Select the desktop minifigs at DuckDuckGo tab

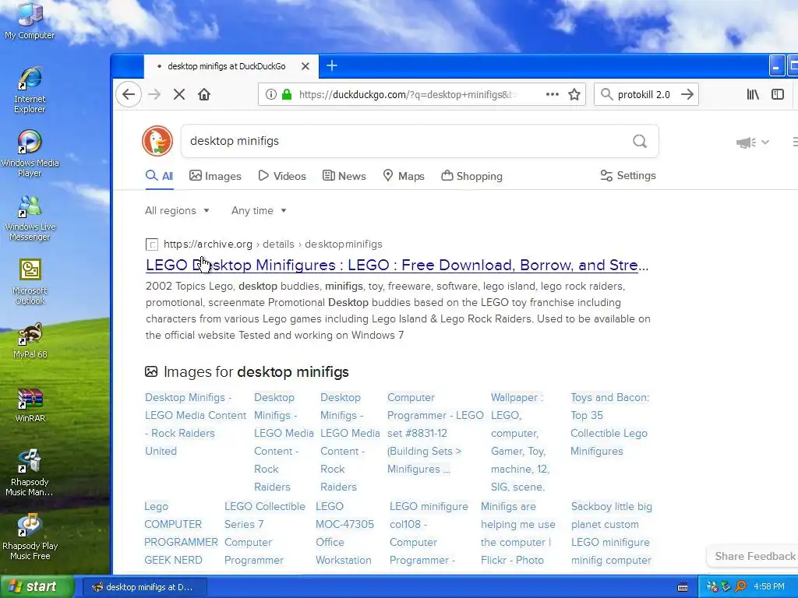pyautogui.click(x=227, y=66)
